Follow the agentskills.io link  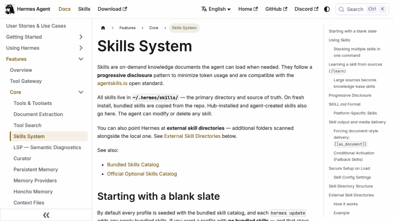click(112, 83)
